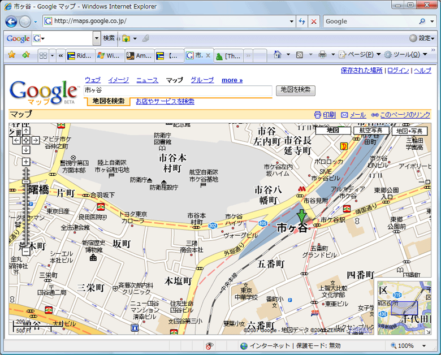The width and height of the screenshot is (441, 355).
Task: Click the Home toolbar icon
Action: pyautogui.click(x=277, y=54)
